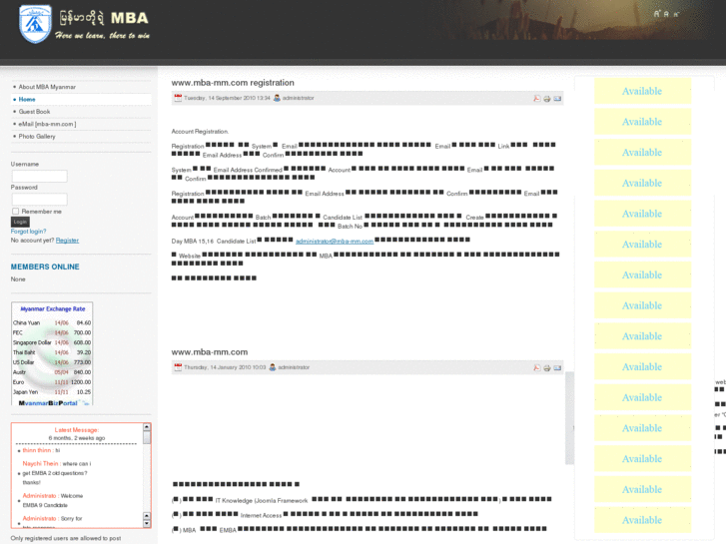Click administrator@mba-mm.com email link
The width and height of the screenshot is (726, 544).
coord(335,242)
